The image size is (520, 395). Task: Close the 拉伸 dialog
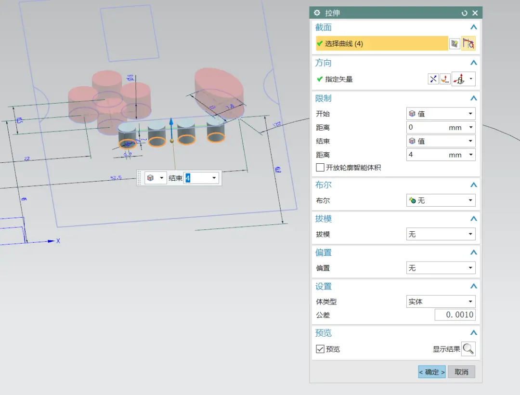[x=475, y=13]
